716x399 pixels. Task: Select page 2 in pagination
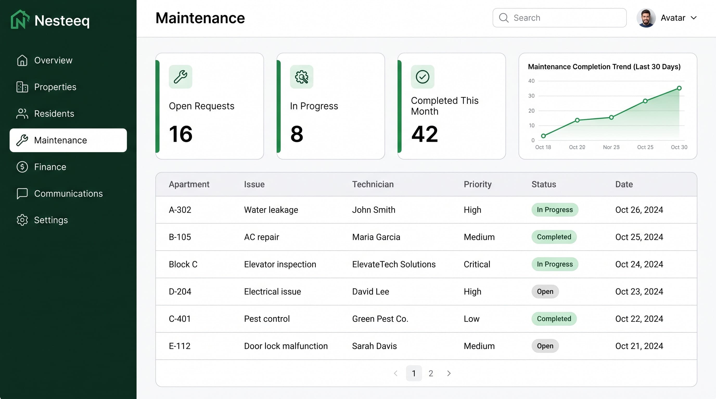pos(431,373)
